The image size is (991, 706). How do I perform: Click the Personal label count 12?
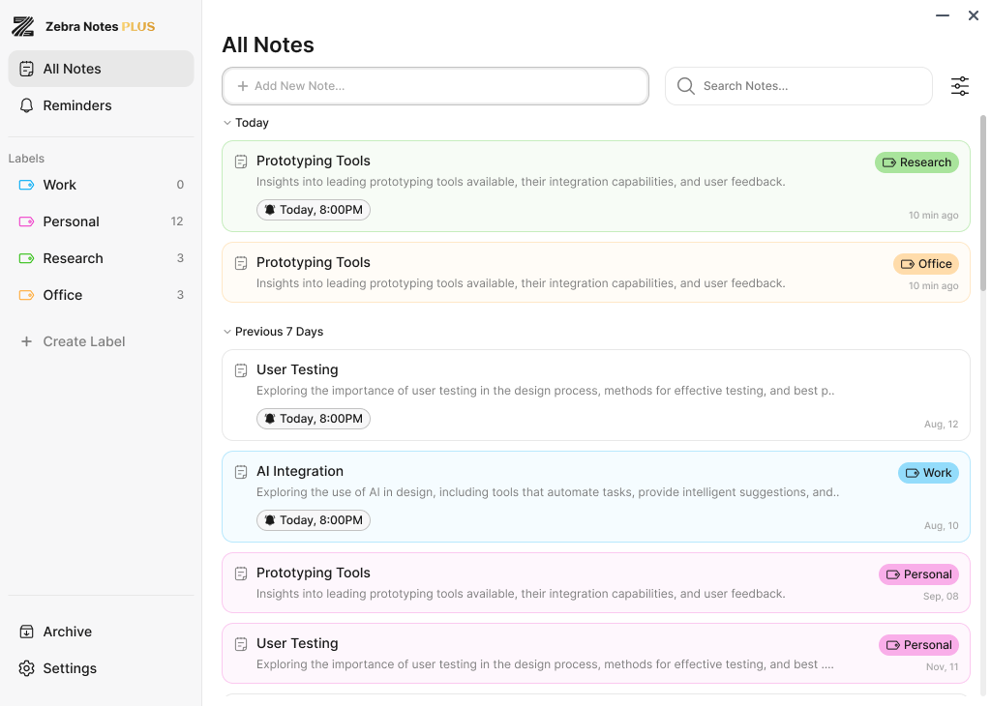pos(177,221)
